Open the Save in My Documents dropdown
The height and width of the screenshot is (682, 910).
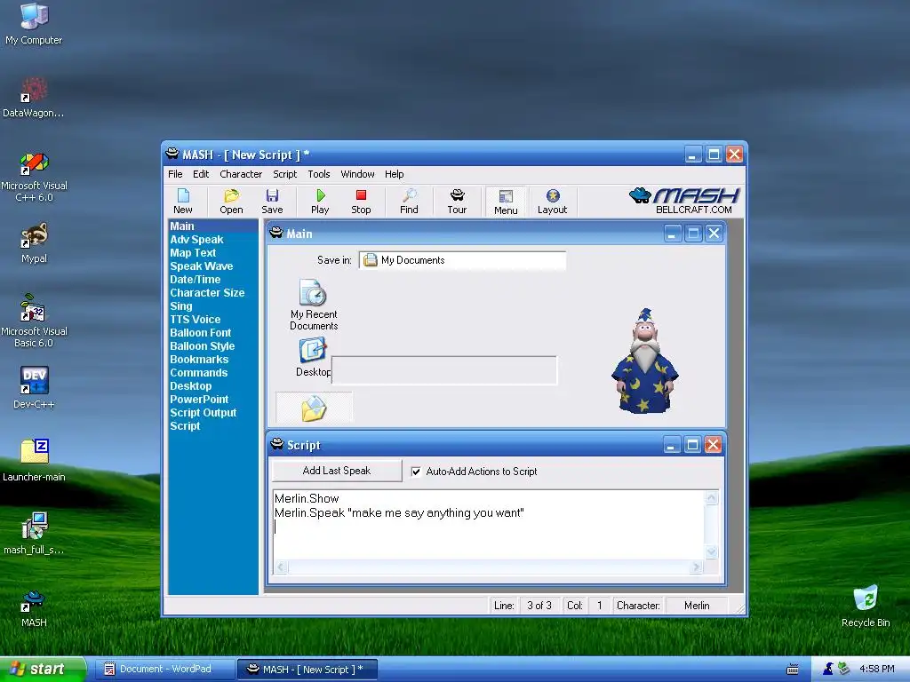[x=462, y=260]
